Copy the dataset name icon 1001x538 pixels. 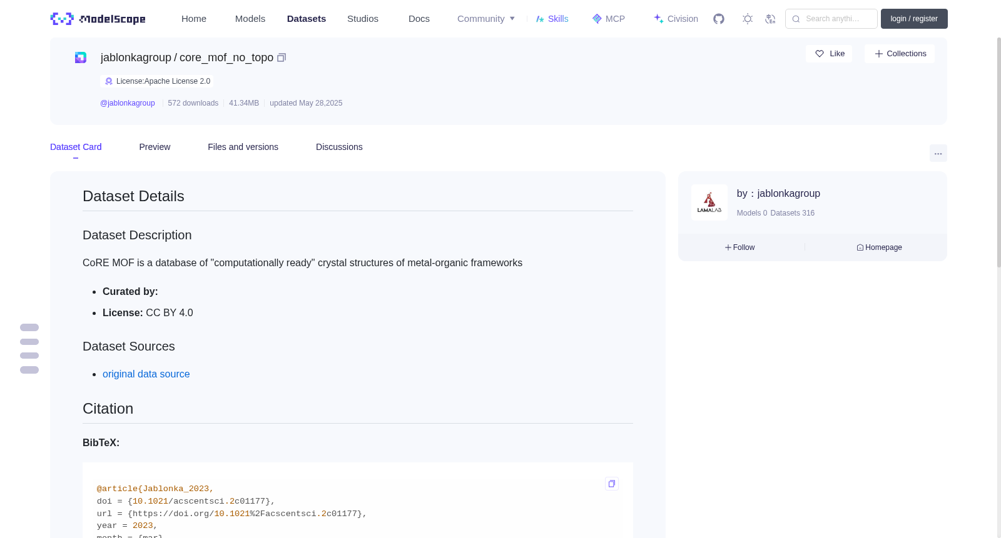coord(282,57)
